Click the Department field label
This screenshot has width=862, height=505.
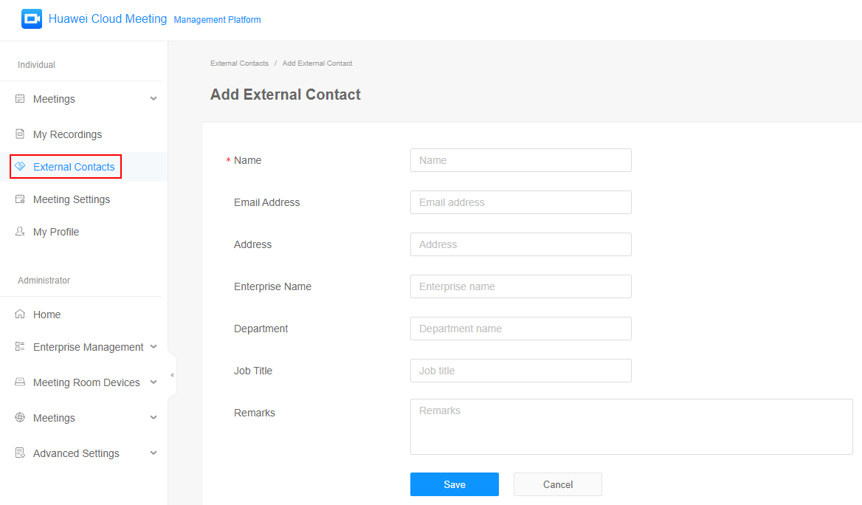click(261, 329)
